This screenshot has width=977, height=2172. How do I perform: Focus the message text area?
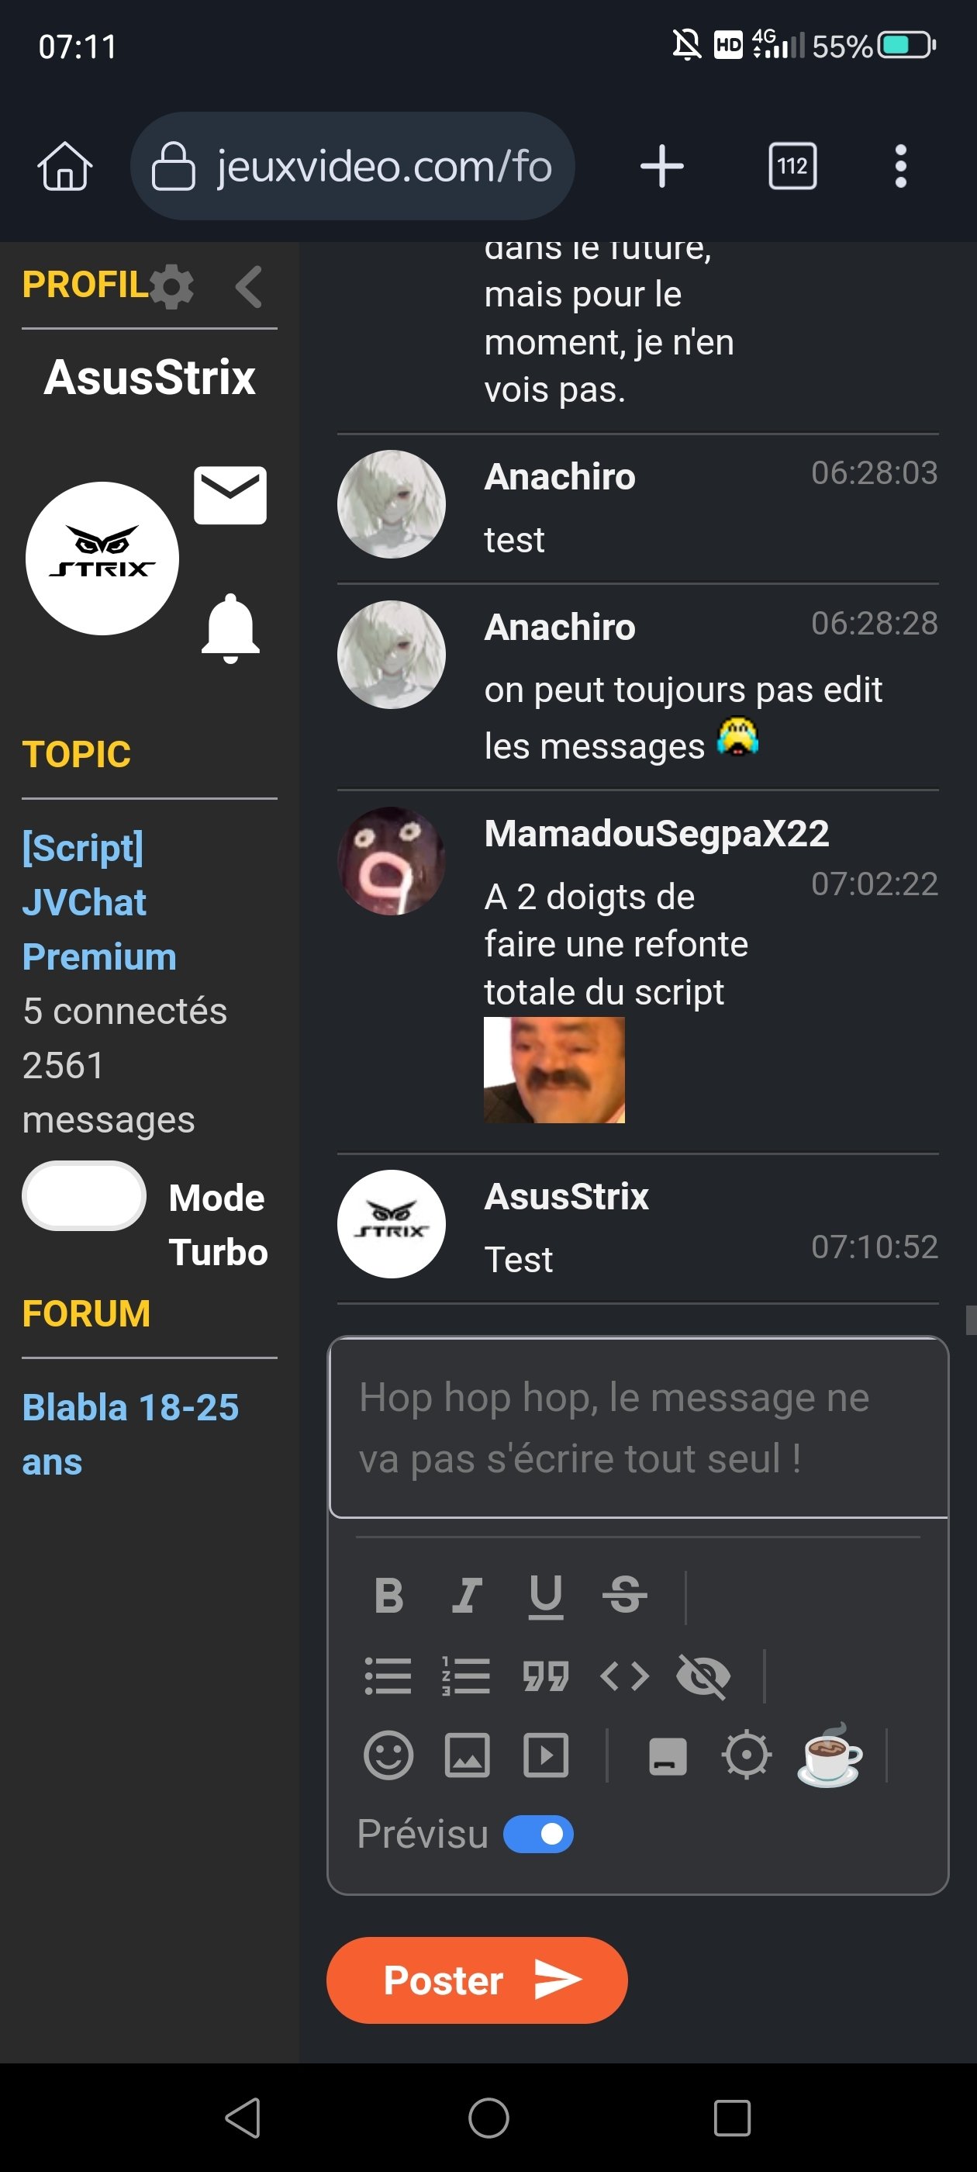pyautogui.click(x=638, y=1427)
